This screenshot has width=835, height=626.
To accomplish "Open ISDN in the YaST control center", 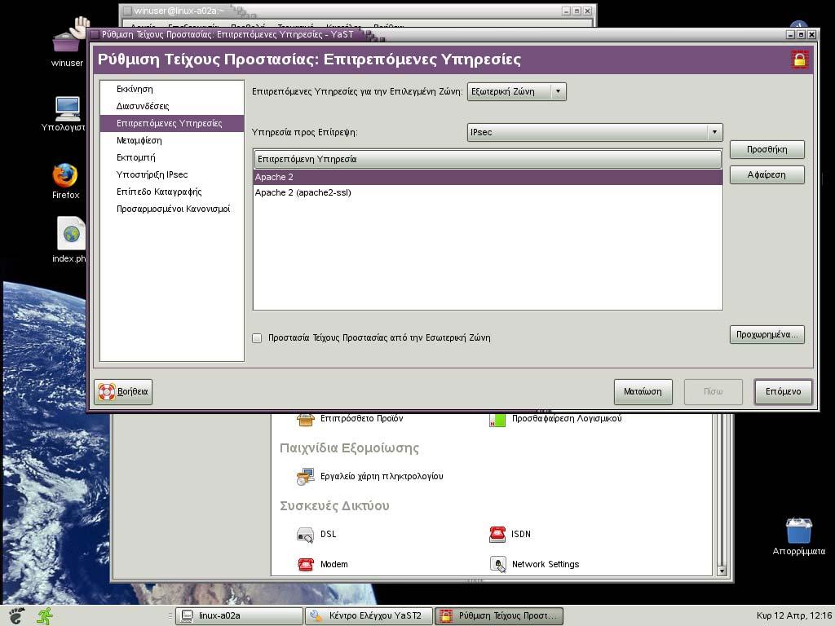I will pyautogui.click(x=510, y=534).
